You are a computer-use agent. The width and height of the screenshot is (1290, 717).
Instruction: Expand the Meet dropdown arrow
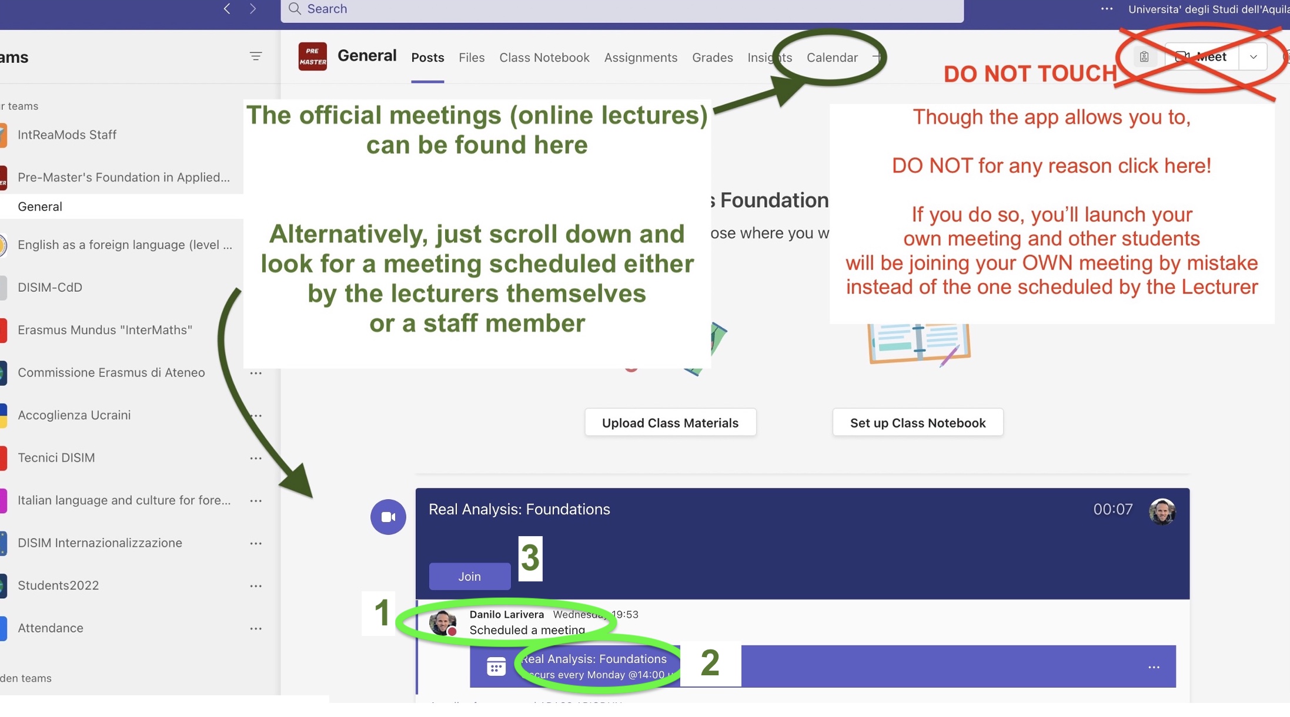1253,57
